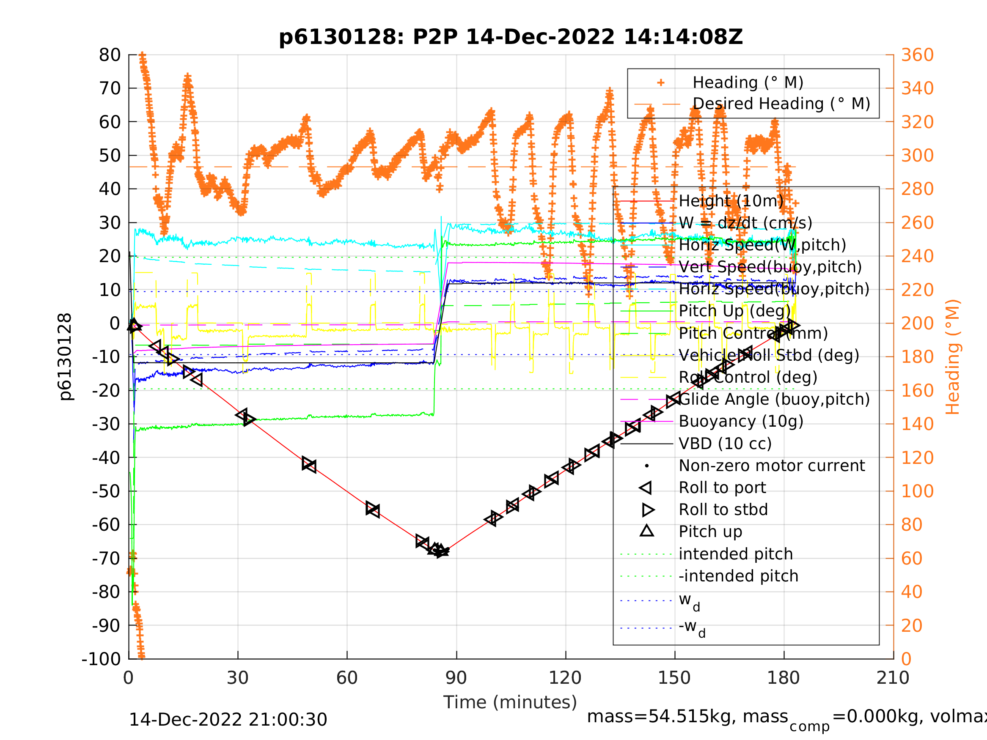Click the orange 100 tick label on the right axis

[917, 491]
